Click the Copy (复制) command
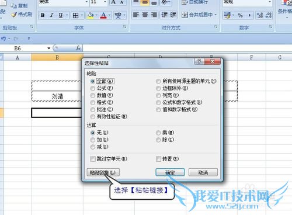This screenshot has height=215, width=292. click(19, 6)
